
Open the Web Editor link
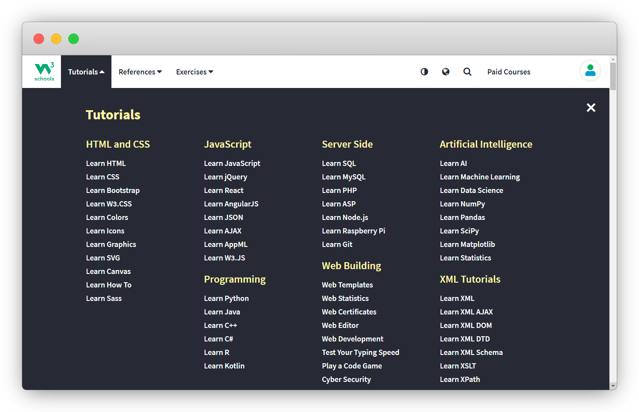click(340, 325)
